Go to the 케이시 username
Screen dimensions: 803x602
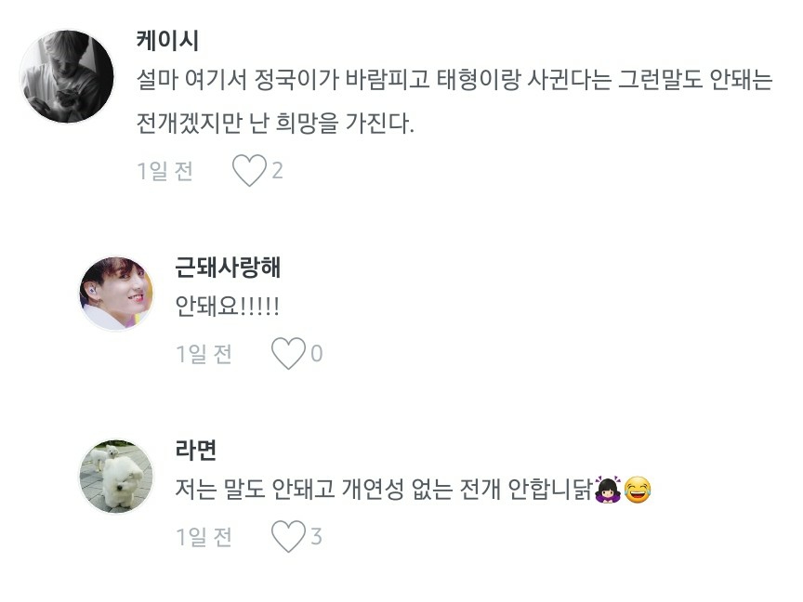(167, 41)
